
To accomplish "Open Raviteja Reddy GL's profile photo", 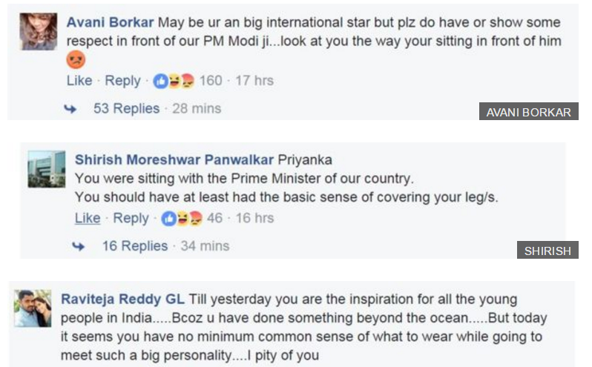I will [33, 308].
